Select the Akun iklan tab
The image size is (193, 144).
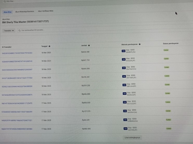(7, 12)
